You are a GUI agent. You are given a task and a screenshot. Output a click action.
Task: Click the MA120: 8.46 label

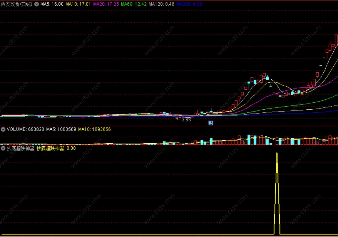[x=161, y=4]
